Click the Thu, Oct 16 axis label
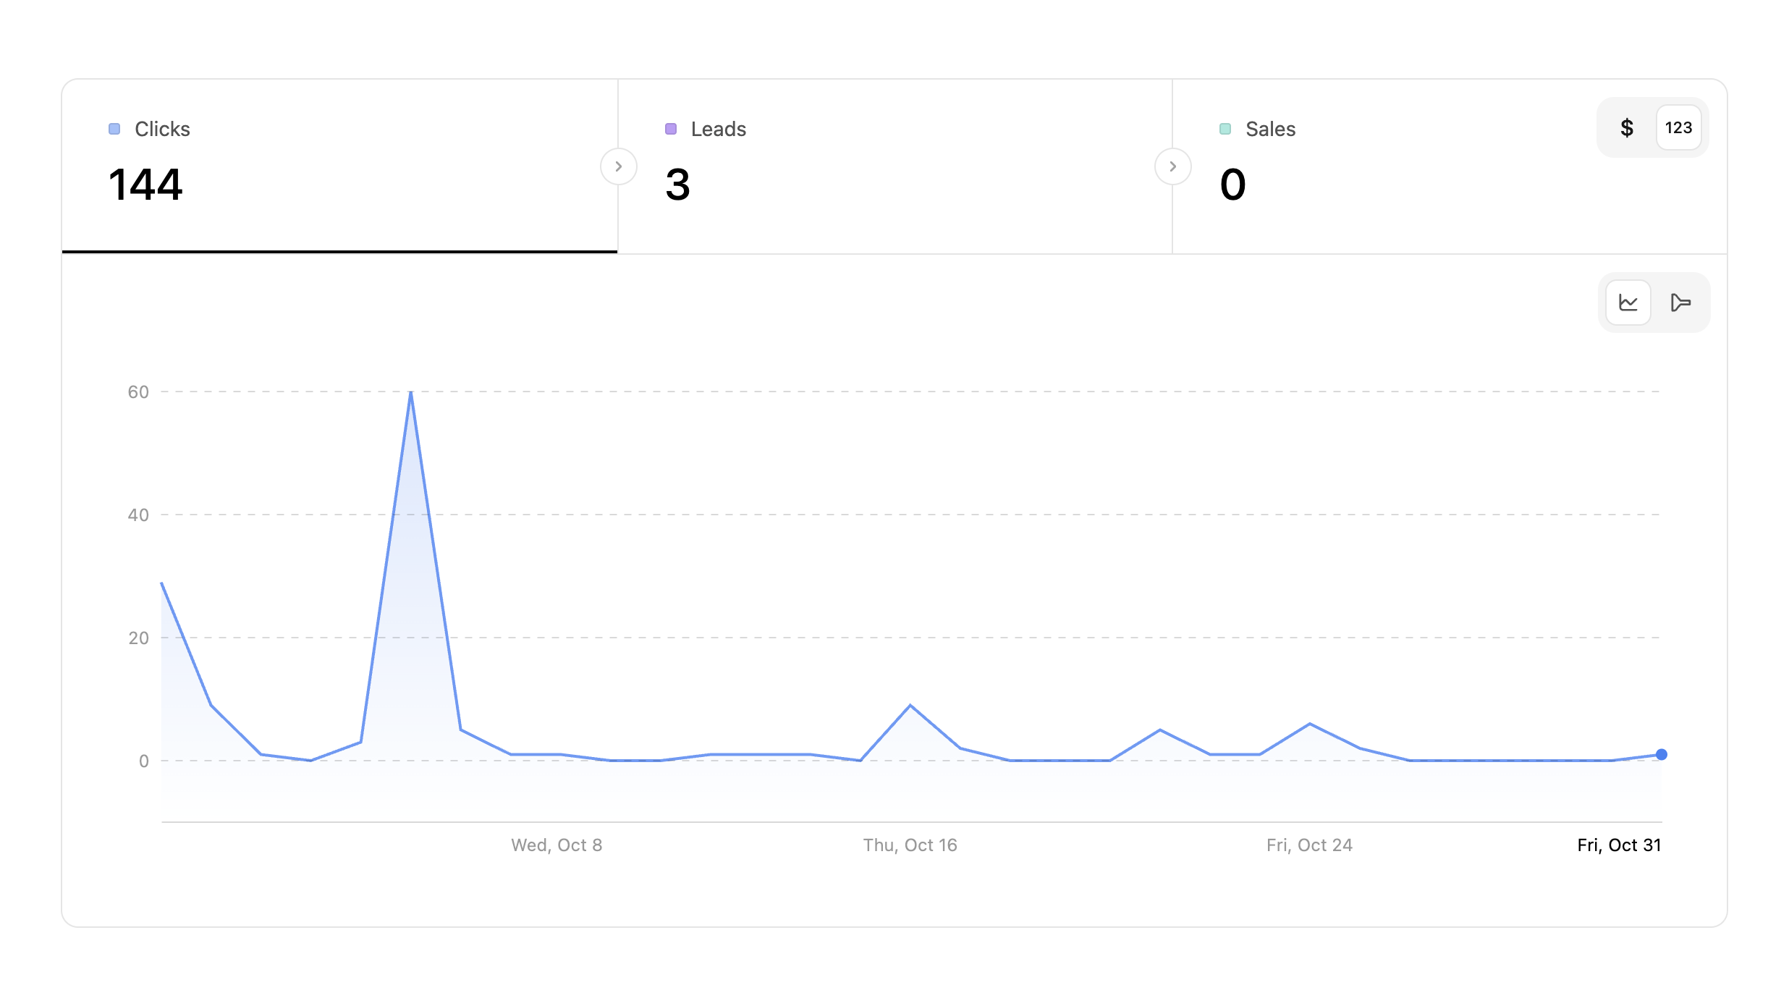The image size is (1789, 1006). 910,845
